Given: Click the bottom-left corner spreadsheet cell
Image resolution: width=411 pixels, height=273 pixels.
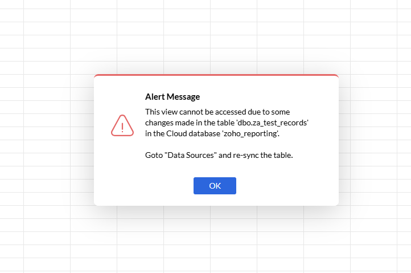Looking at the screenshot, I should click(11, 266).
